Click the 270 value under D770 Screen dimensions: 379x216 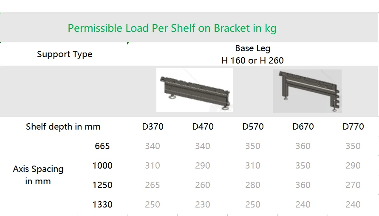[353, 185]
